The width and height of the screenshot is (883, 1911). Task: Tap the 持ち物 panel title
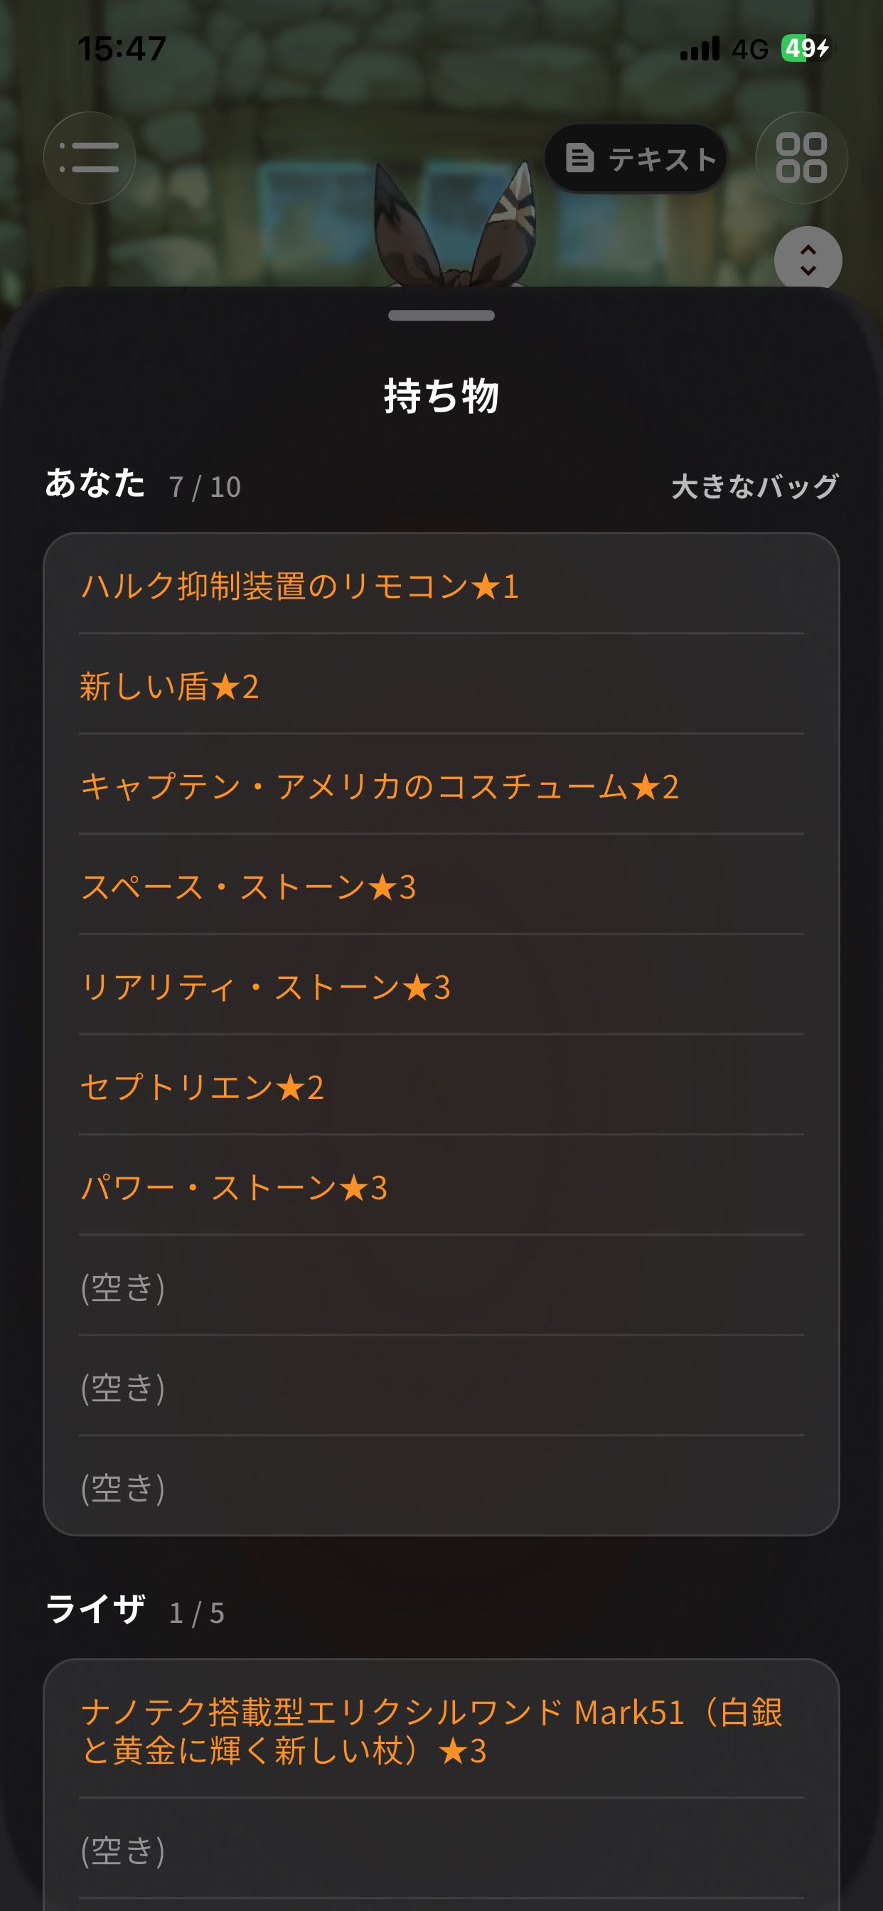(x=442, y=395)
